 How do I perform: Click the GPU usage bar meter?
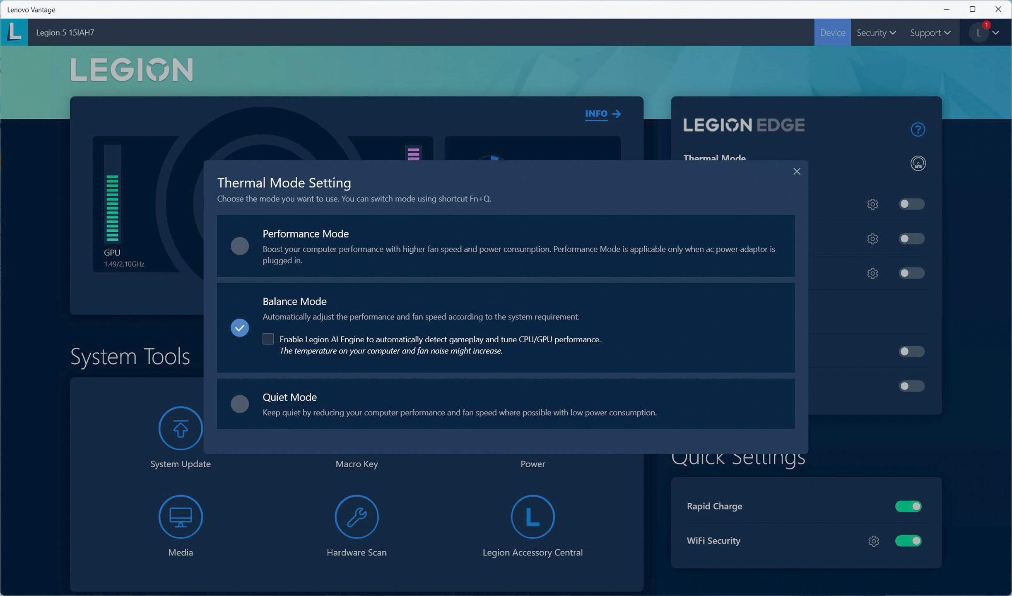click(x=112, y=194)
